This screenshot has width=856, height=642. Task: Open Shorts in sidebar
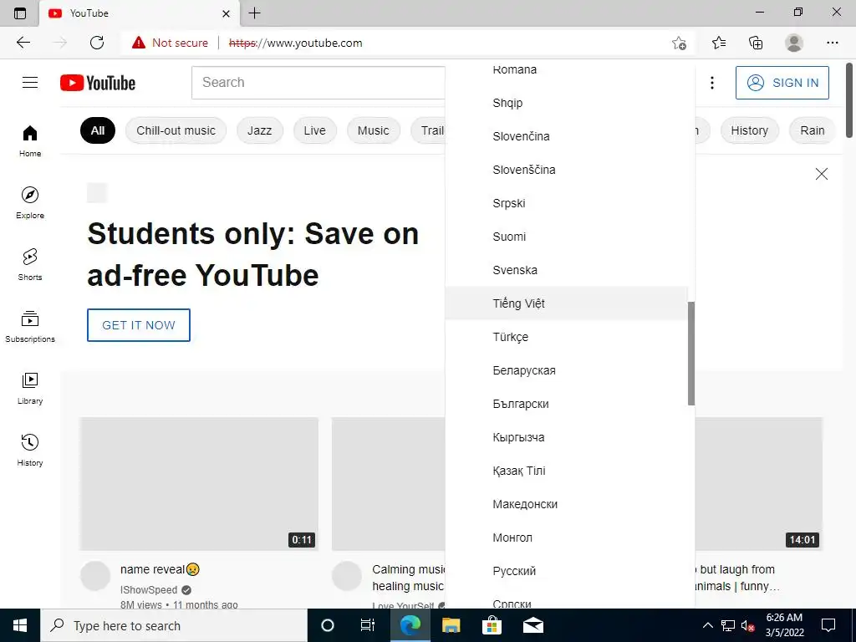click(30, 264)
